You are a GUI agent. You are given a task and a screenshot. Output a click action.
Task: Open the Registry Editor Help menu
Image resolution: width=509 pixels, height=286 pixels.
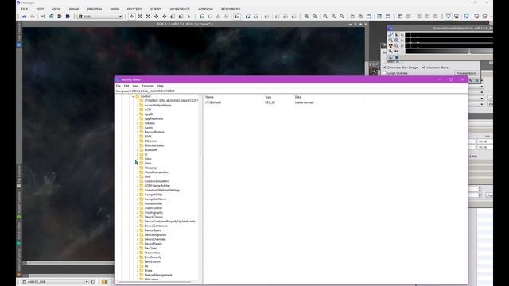tap(161, 86)
